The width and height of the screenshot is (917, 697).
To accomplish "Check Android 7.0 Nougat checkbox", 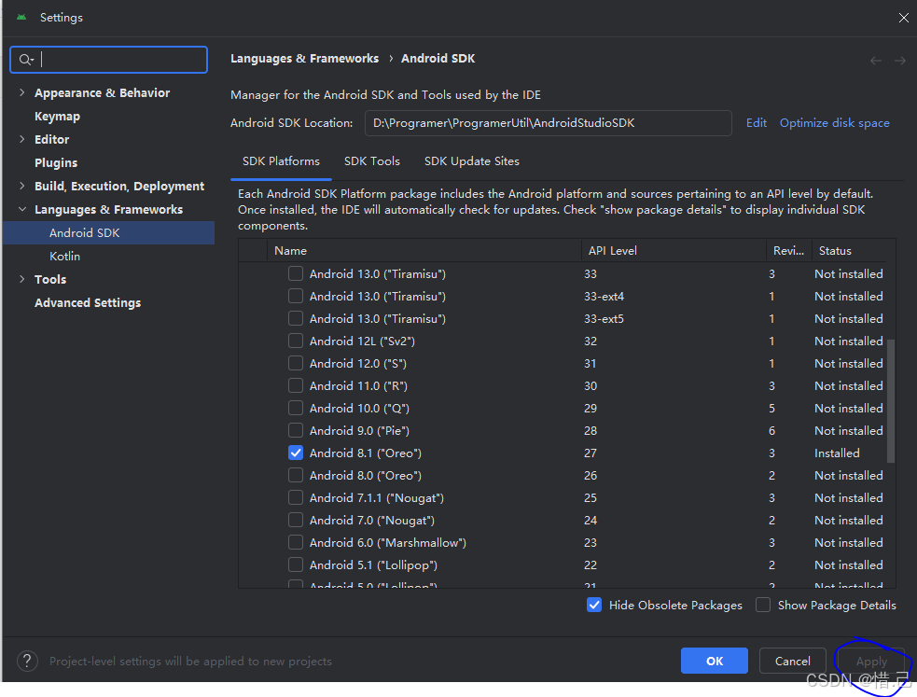I will click(x=296, y=521).
